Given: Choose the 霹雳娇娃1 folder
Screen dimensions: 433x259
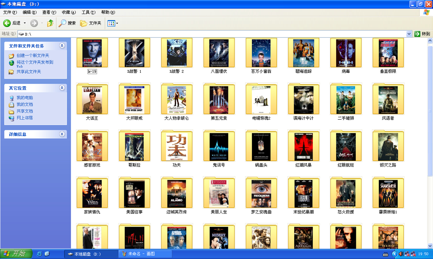Looking at the screenshot, I should point(388,194).
